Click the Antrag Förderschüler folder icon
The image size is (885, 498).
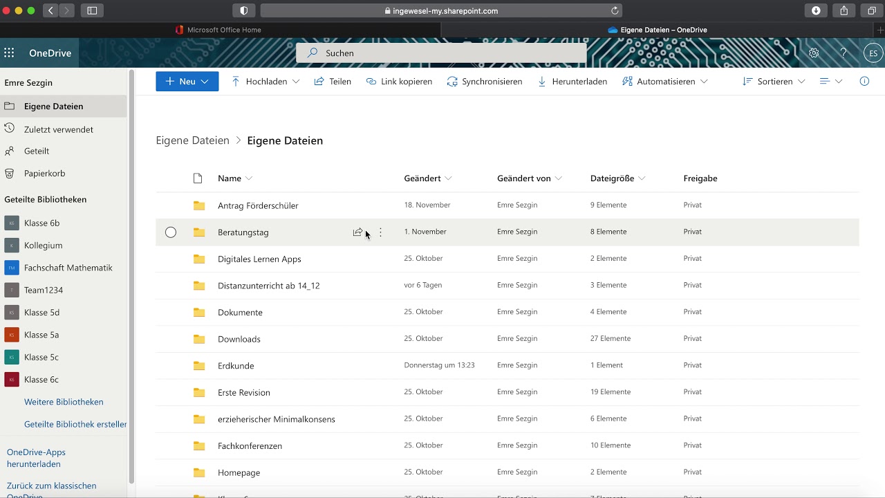(199, 205)
